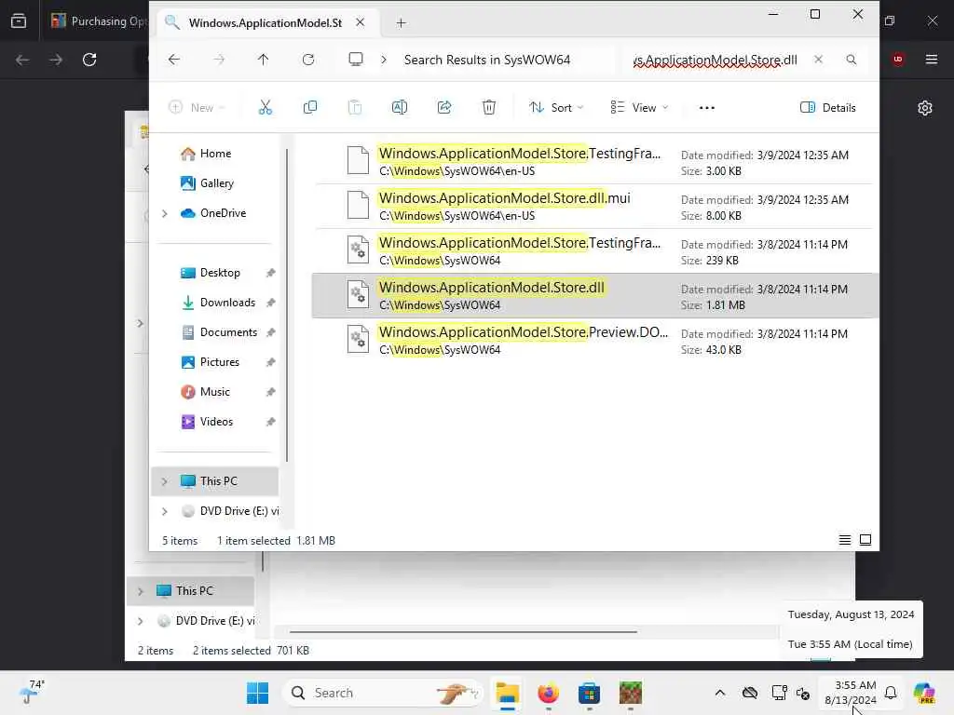This screenshot has width=954, height=715.
Task: Expand This PC in front window
Action: 164,481
